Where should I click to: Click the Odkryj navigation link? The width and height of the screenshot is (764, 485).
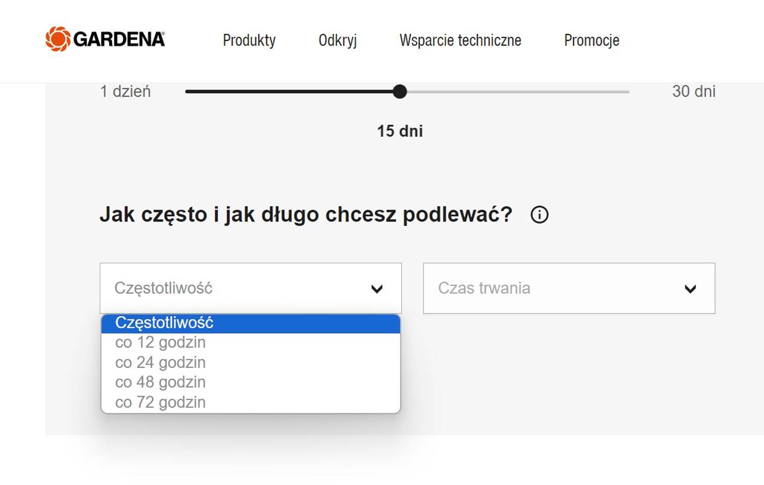[337, 41]
